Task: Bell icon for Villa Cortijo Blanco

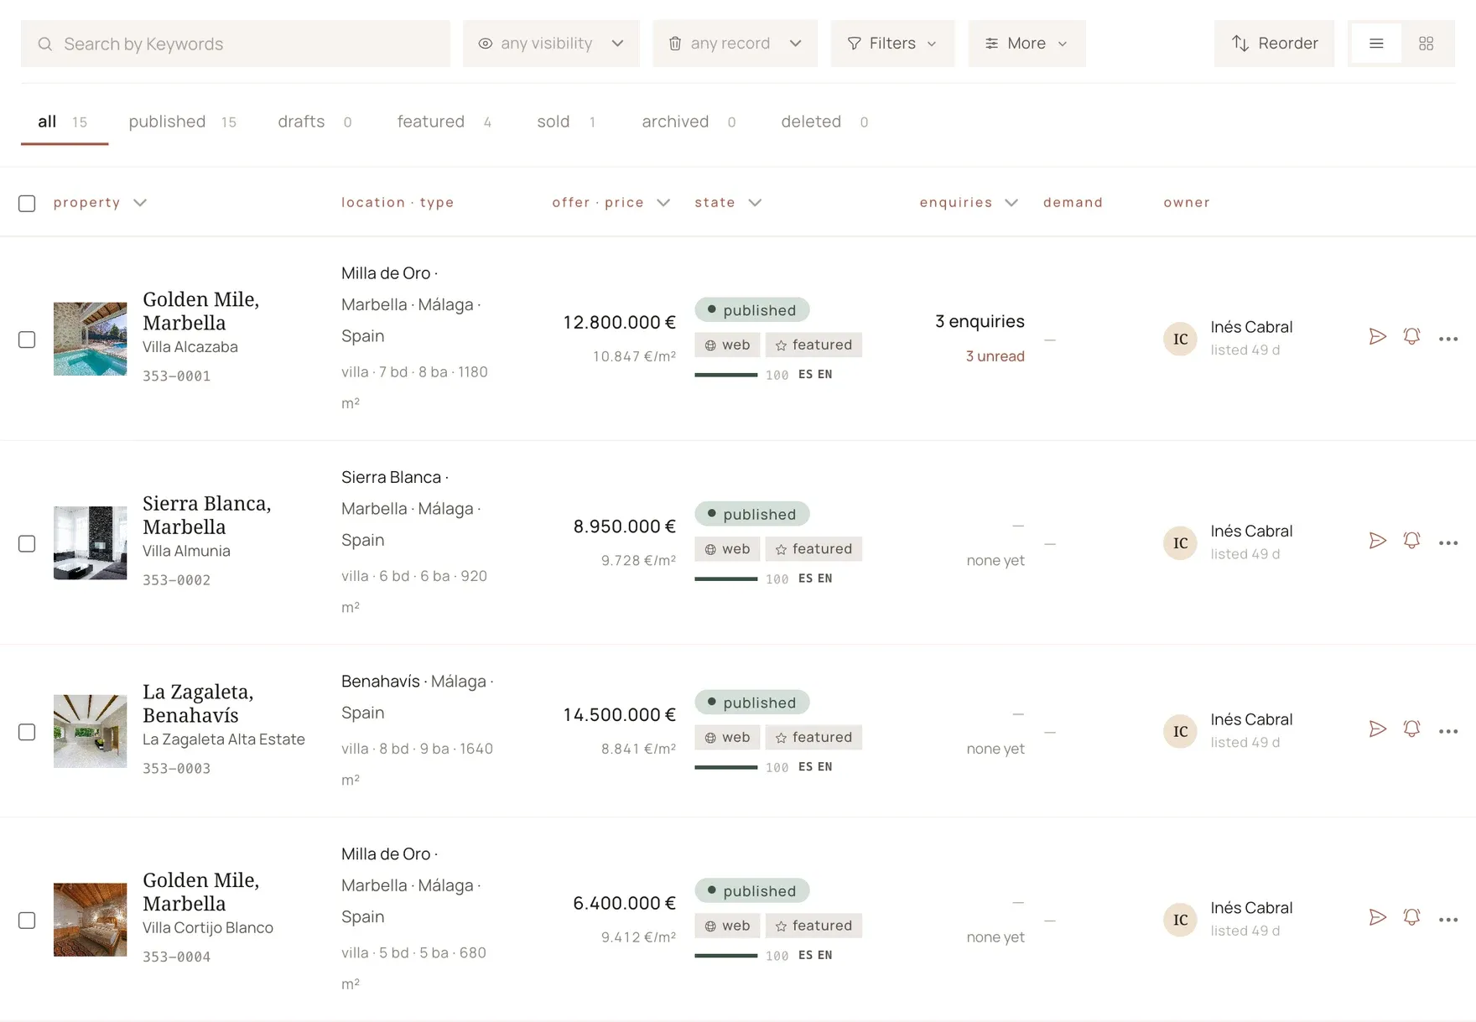Action: [1411, 917]
